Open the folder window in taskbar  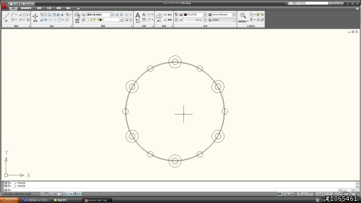[x=60, y=200]
